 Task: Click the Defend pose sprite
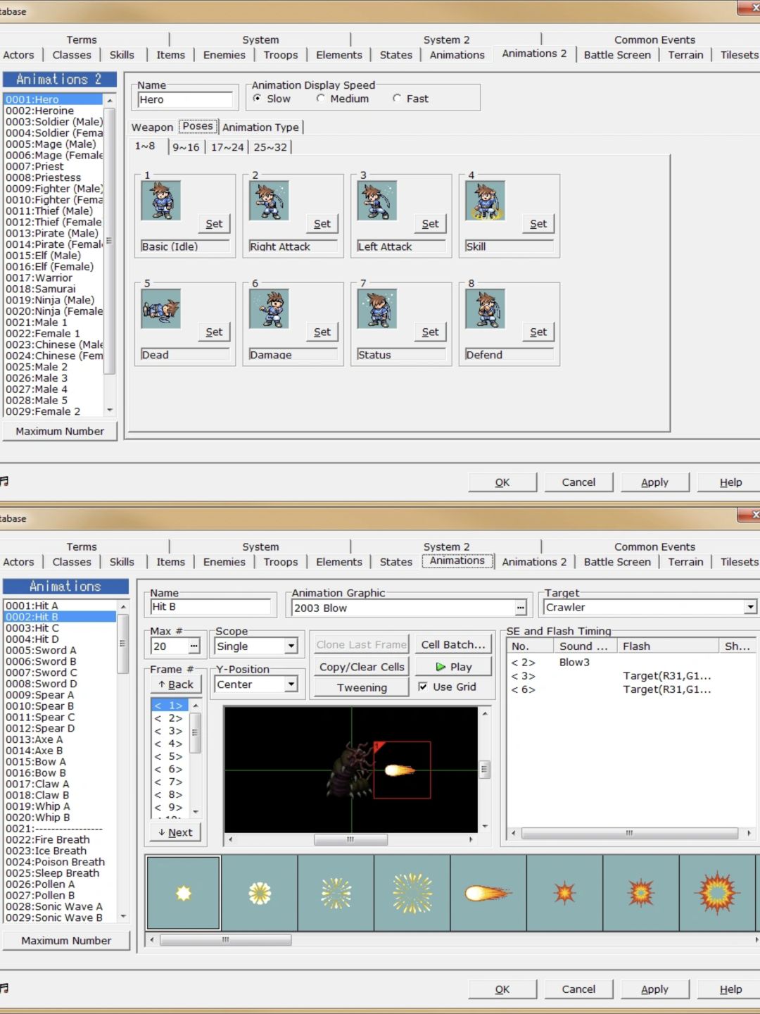(x=486, y=309)
